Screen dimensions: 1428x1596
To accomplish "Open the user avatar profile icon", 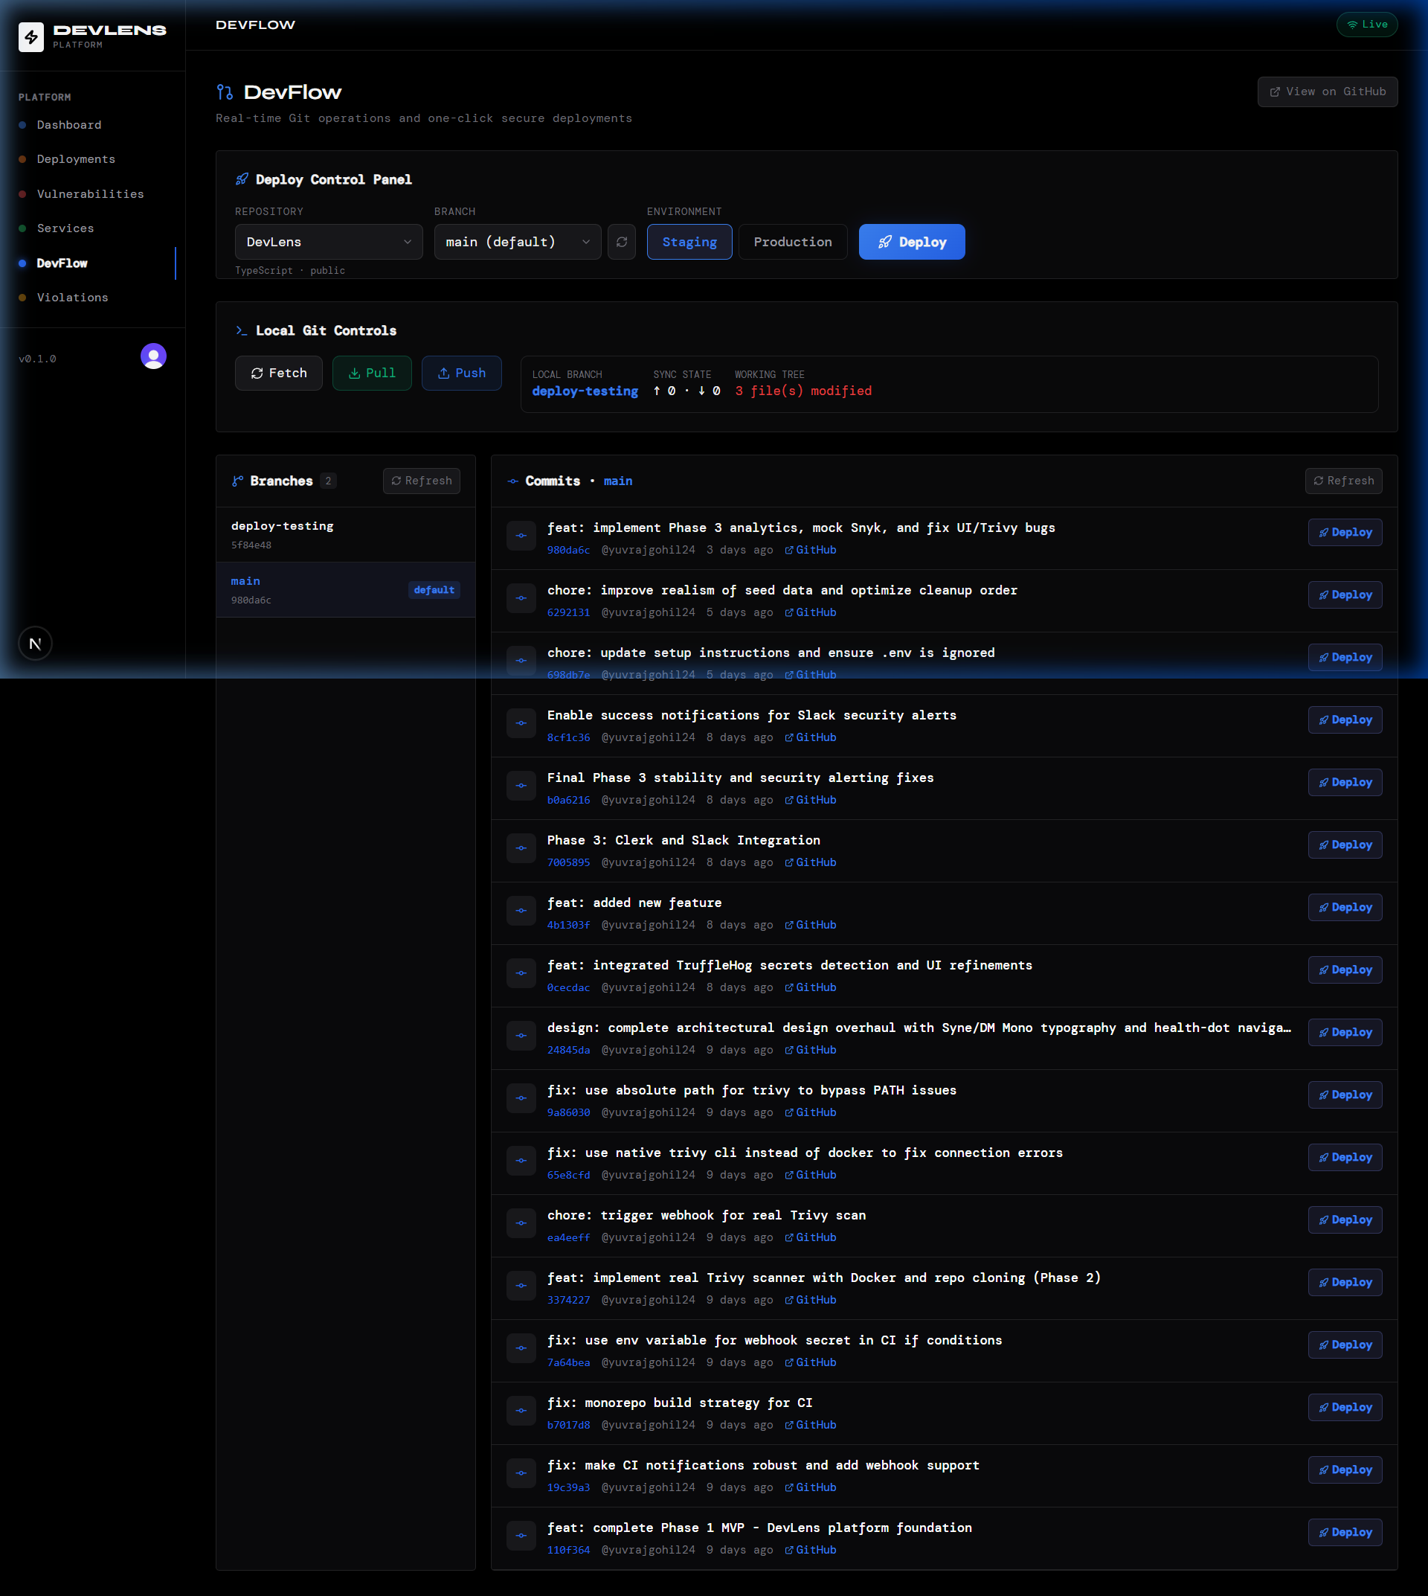I will tap(153, 356).
